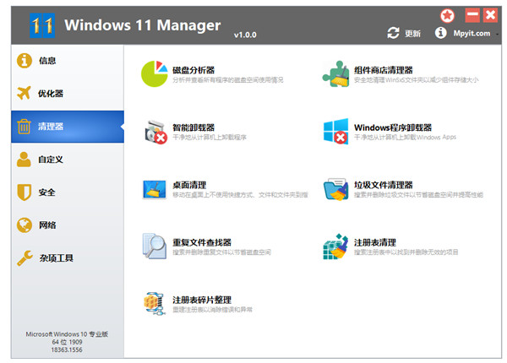Click the description mentioning WinSxS
507x363 pixels.
tap(416, 79)
